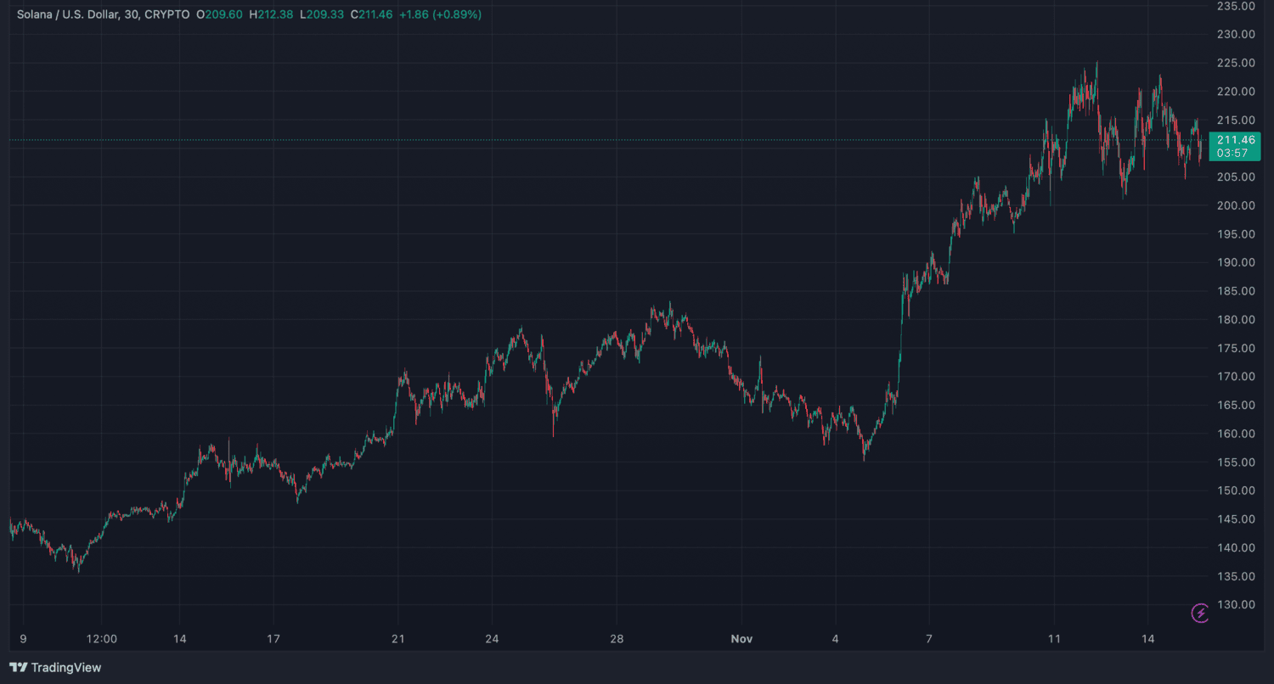Click the open value O209.60

218,15
